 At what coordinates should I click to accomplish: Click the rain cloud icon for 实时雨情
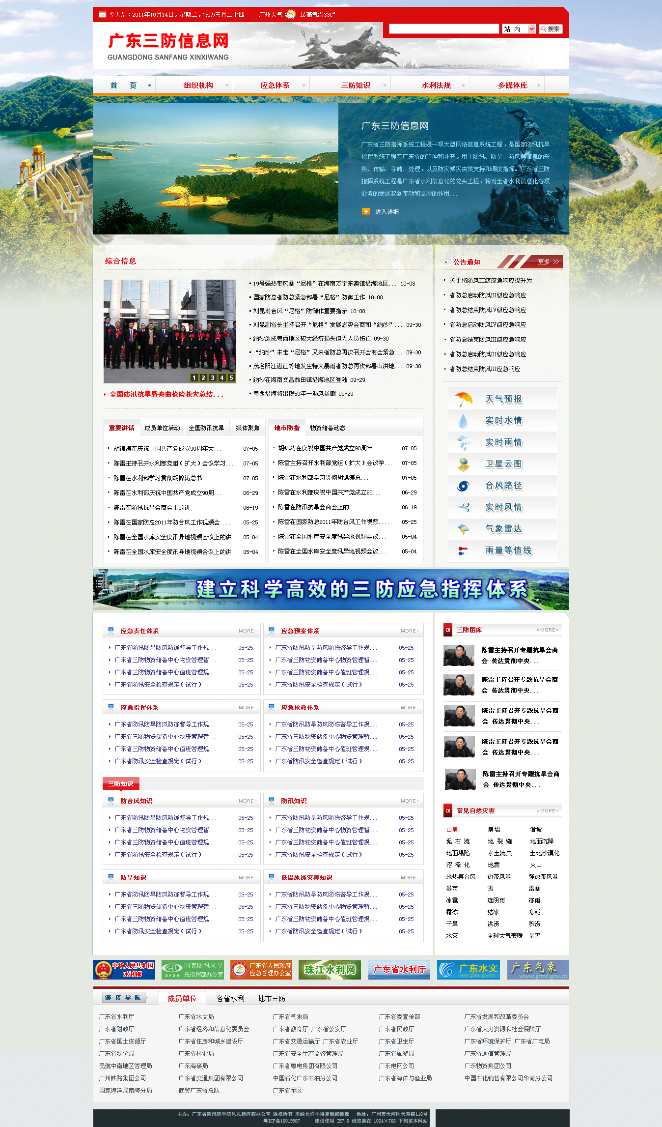463,442
